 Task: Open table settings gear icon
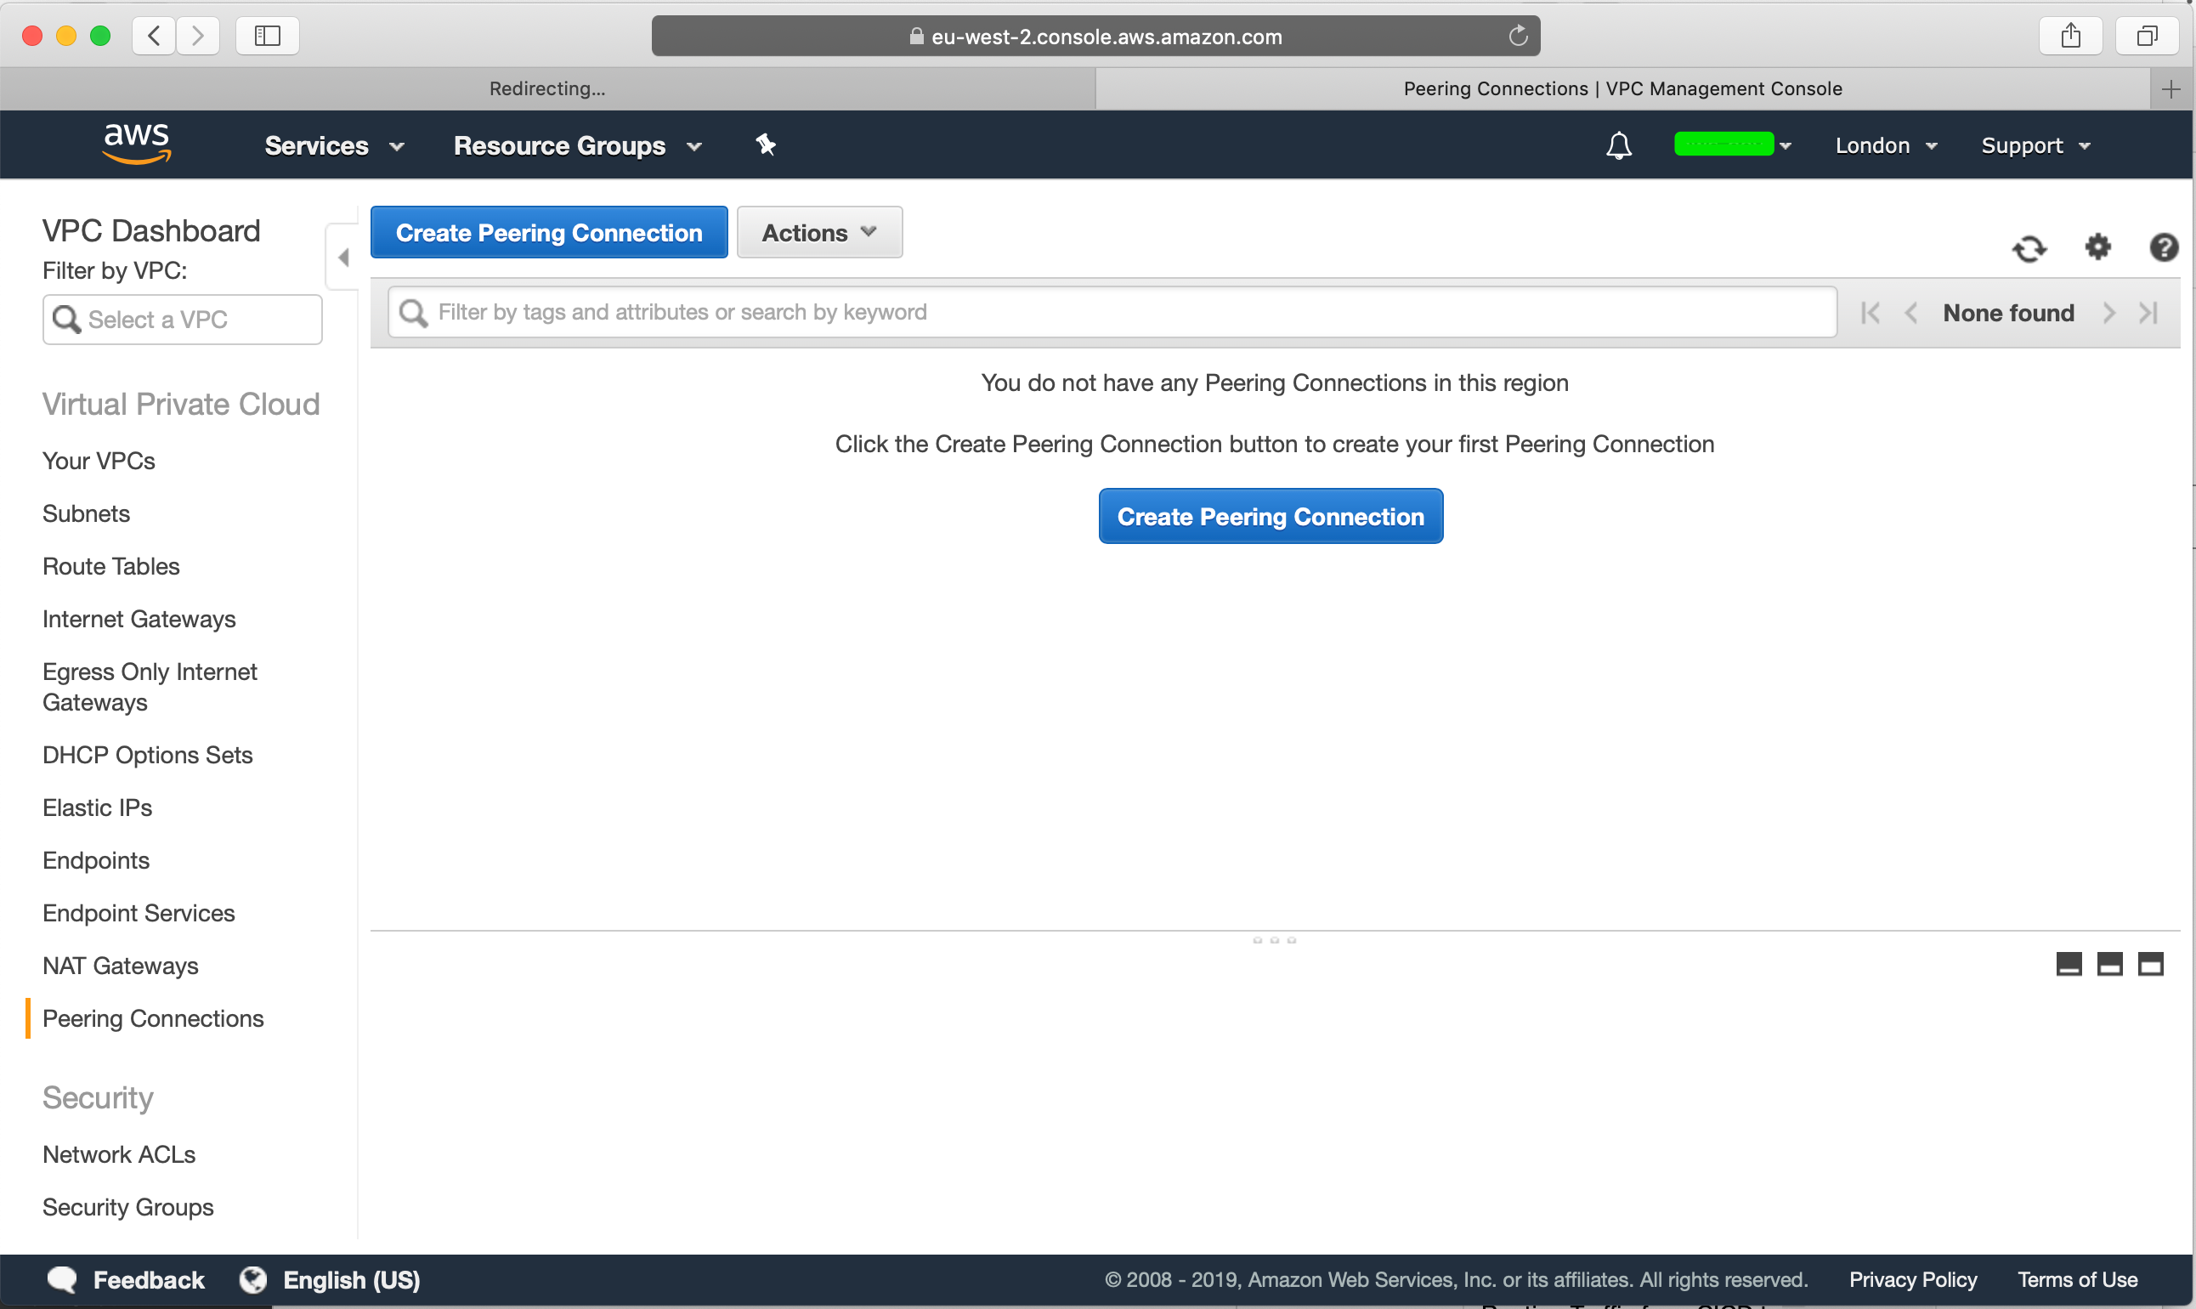(x=2097, y=247)
